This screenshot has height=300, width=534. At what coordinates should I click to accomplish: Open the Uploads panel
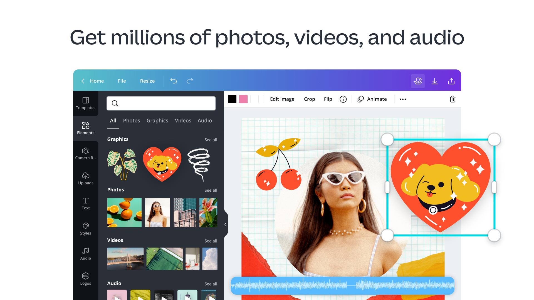[x=86, y=179]
